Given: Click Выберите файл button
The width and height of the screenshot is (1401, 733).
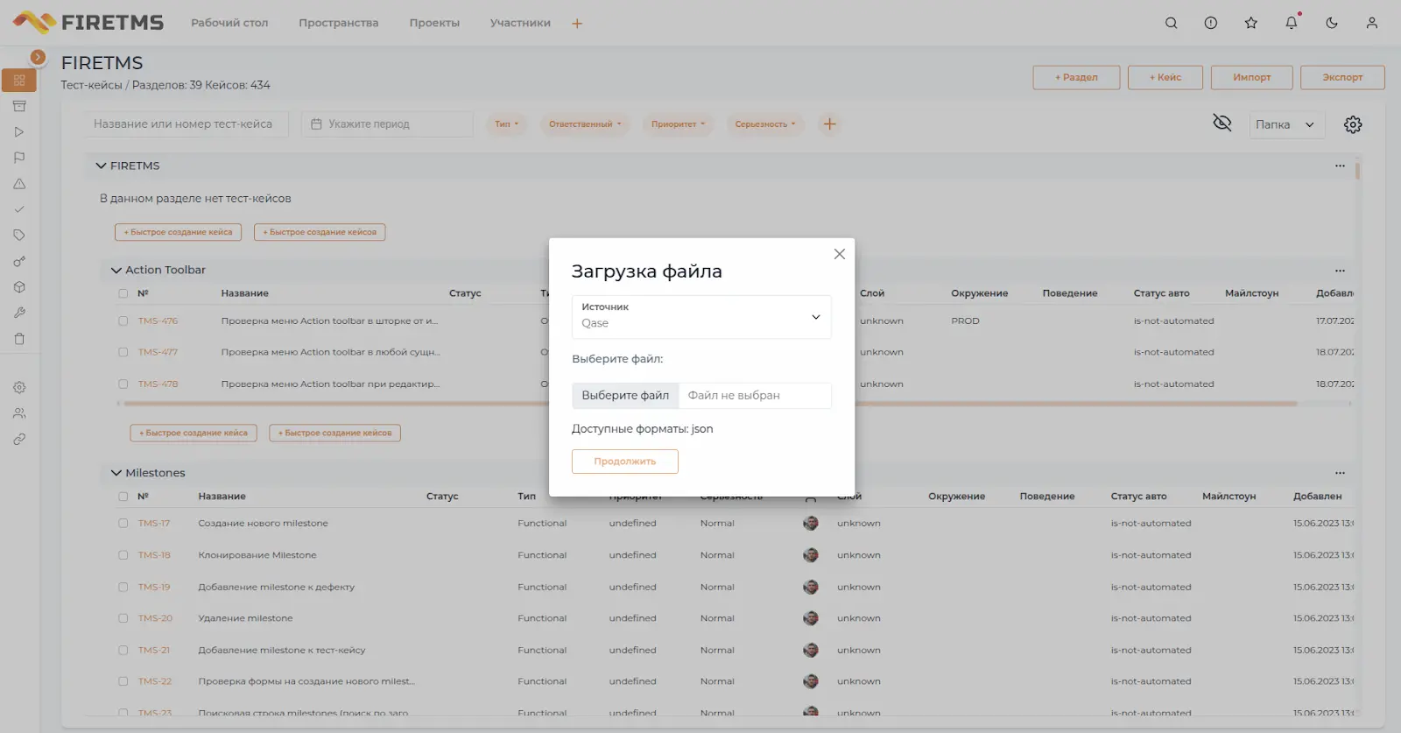Looking at the screenshot, I should coord(625,396).
